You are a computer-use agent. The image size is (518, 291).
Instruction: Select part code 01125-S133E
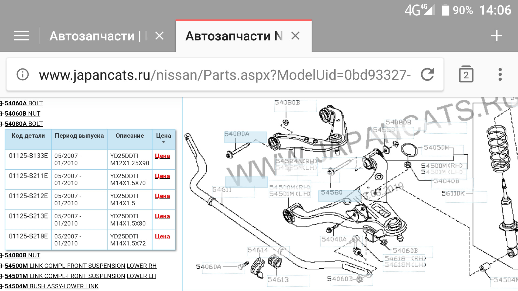pyautogui.click(x=28, y=156)
